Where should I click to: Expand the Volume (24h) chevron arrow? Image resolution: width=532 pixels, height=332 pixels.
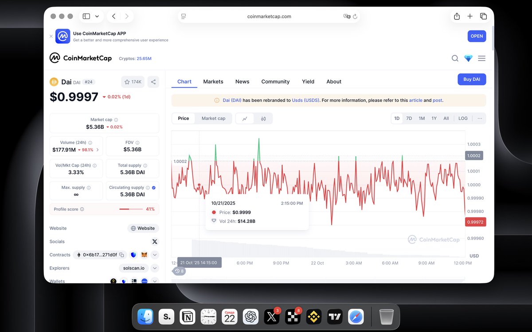[x=98, y=150]
